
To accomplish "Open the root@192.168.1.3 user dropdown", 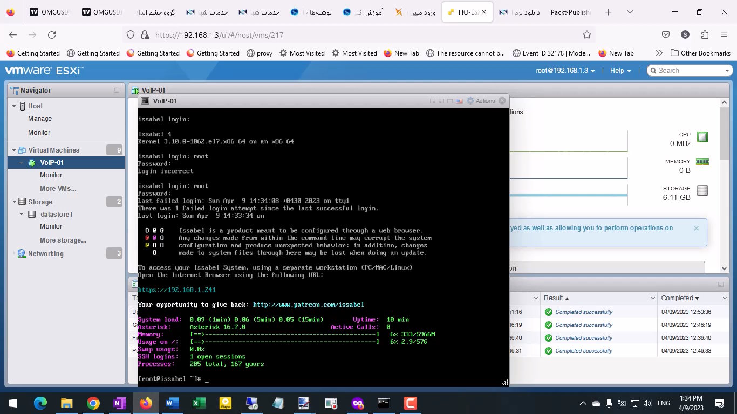I will coord(565,71).
